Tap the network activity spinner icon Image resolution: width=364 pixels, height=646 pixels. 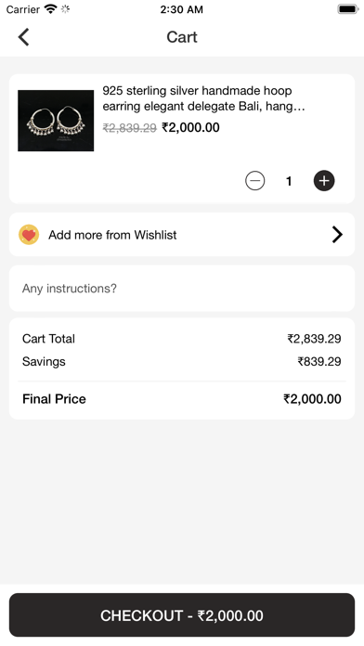click(x=65, y=9)
